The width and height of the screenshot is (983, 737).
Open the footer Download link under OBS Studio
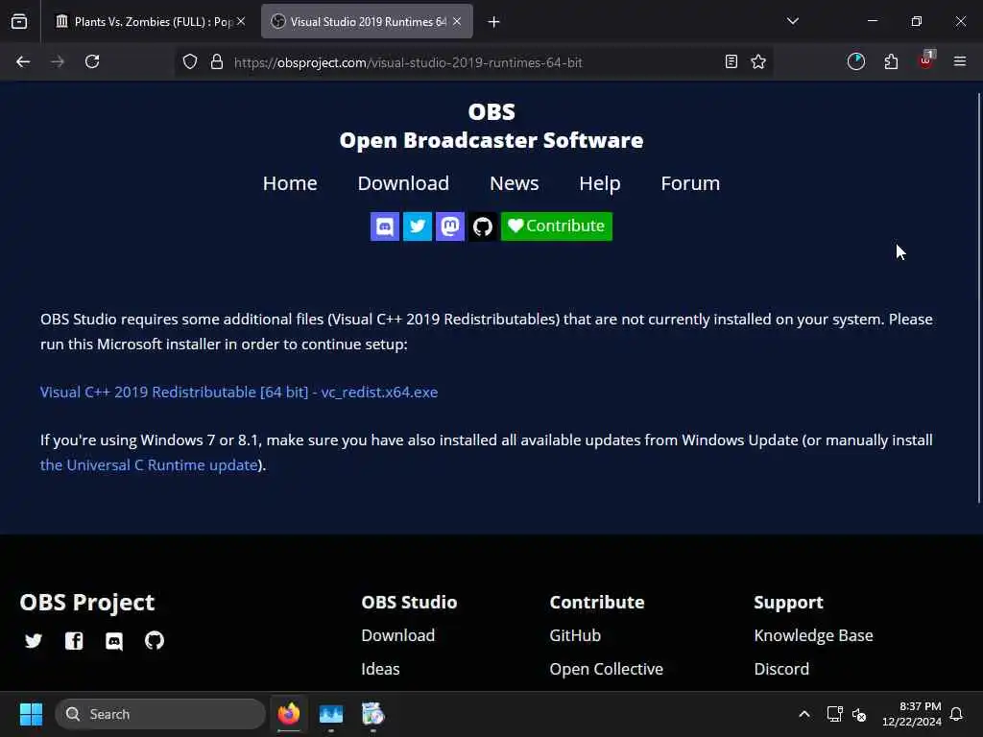(398, 635)
